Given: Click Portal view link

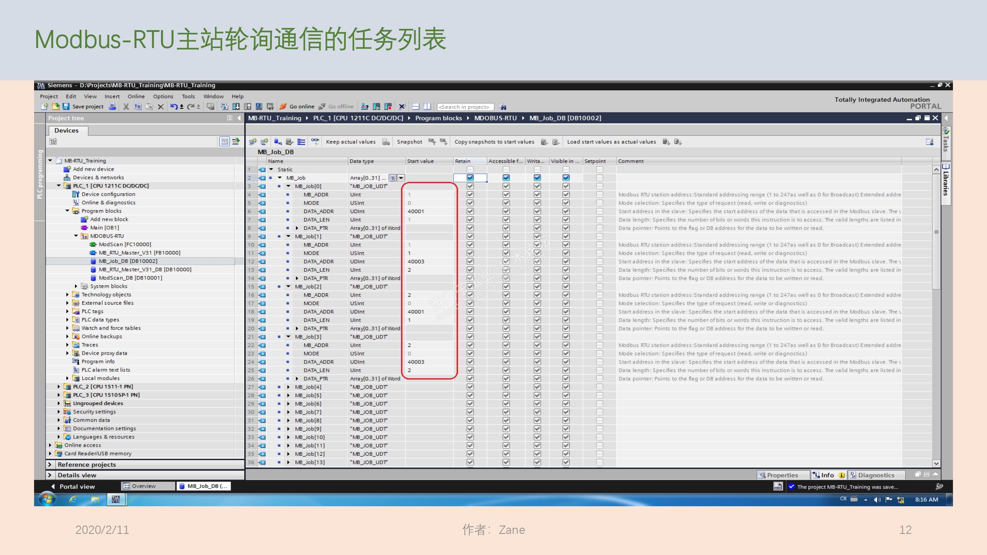Looking at the screenshot, I should coord(77,487).
